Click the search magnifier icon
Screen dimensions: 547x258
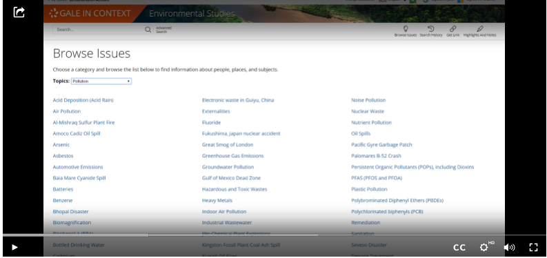click(x=148, y=30)
